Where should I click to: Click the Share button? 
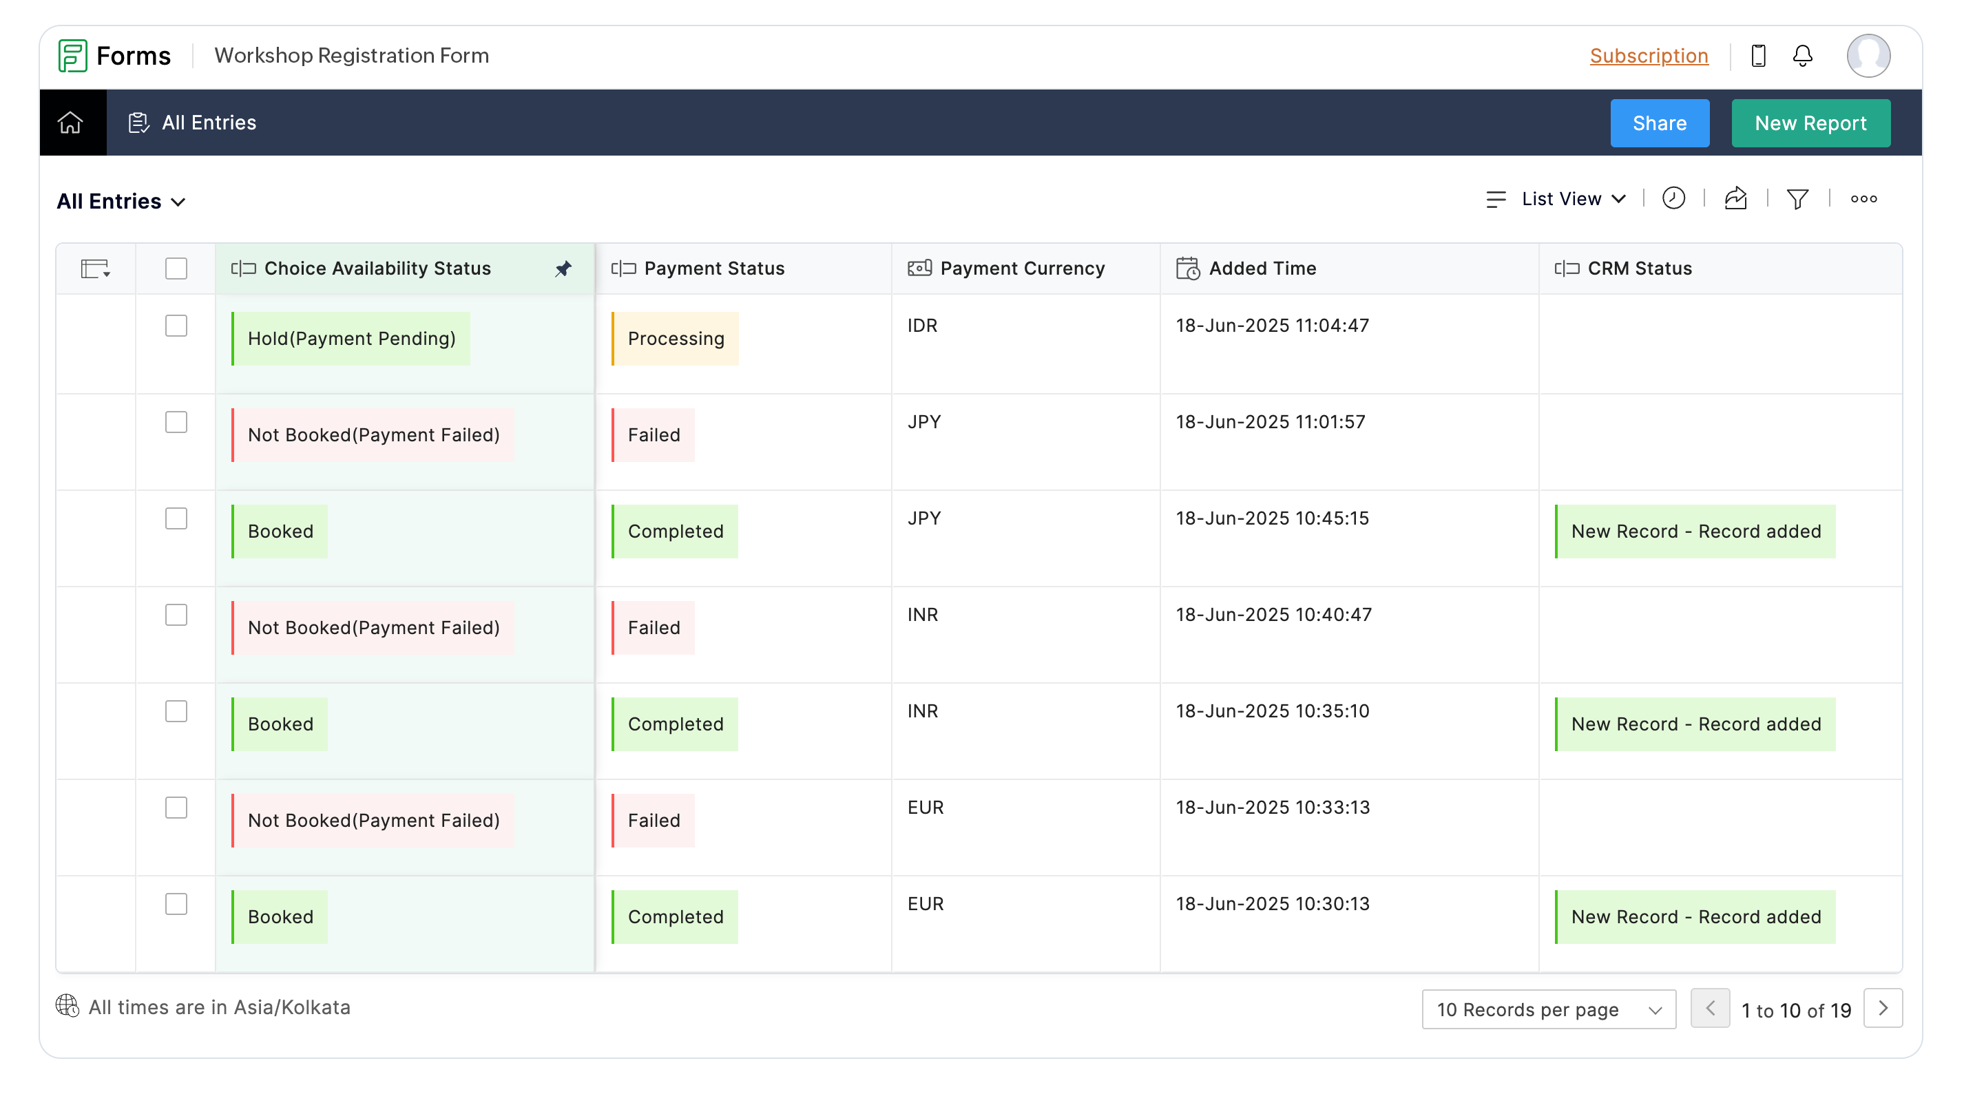[1659, 123]
